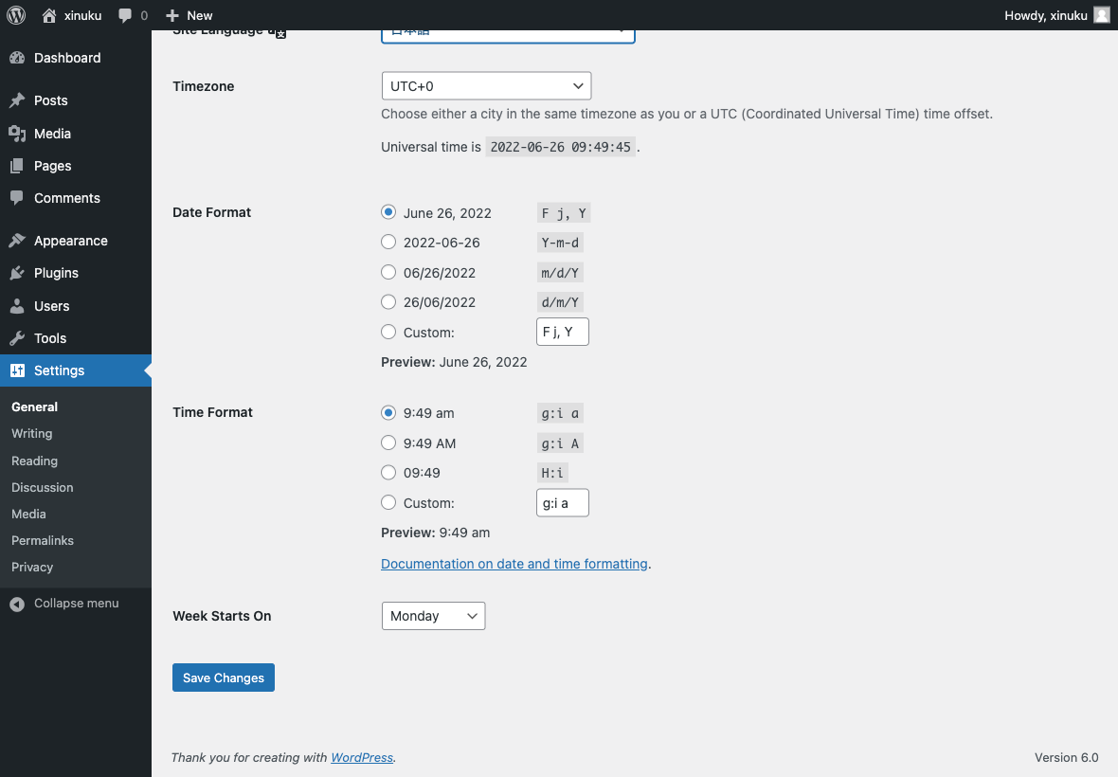The height and width of the screenshot is (777, 1118).
Task: Expand the Week Starts On dropdown
Action: [x=434, y=616]
